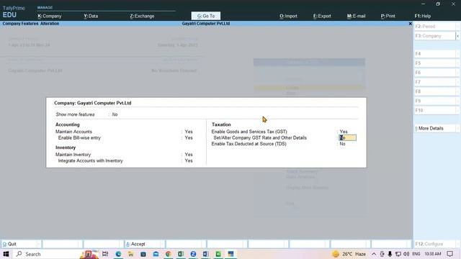This screenshot has height=259, width=461.
Task: Open Task View from taskbar
Action: click(x=105, y=254)
